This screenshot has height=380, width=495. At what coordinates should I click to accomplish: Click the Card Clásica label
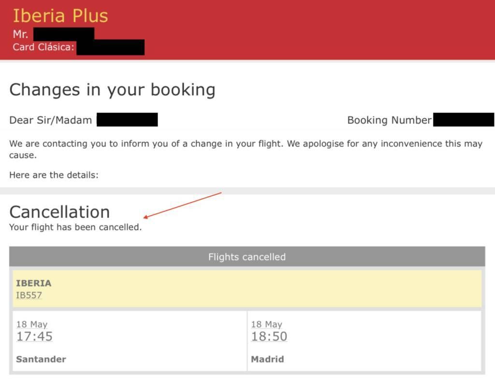click(x=43, y=47)
